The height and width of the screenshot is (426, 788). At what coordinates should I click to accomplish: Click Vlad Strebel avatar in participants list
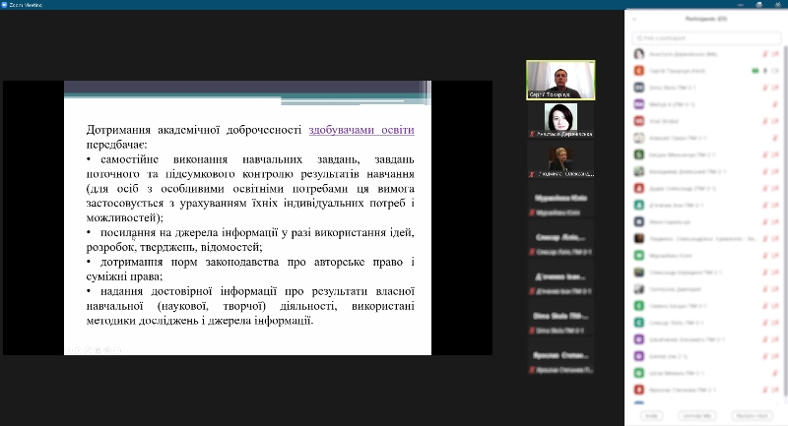(638, 121)
